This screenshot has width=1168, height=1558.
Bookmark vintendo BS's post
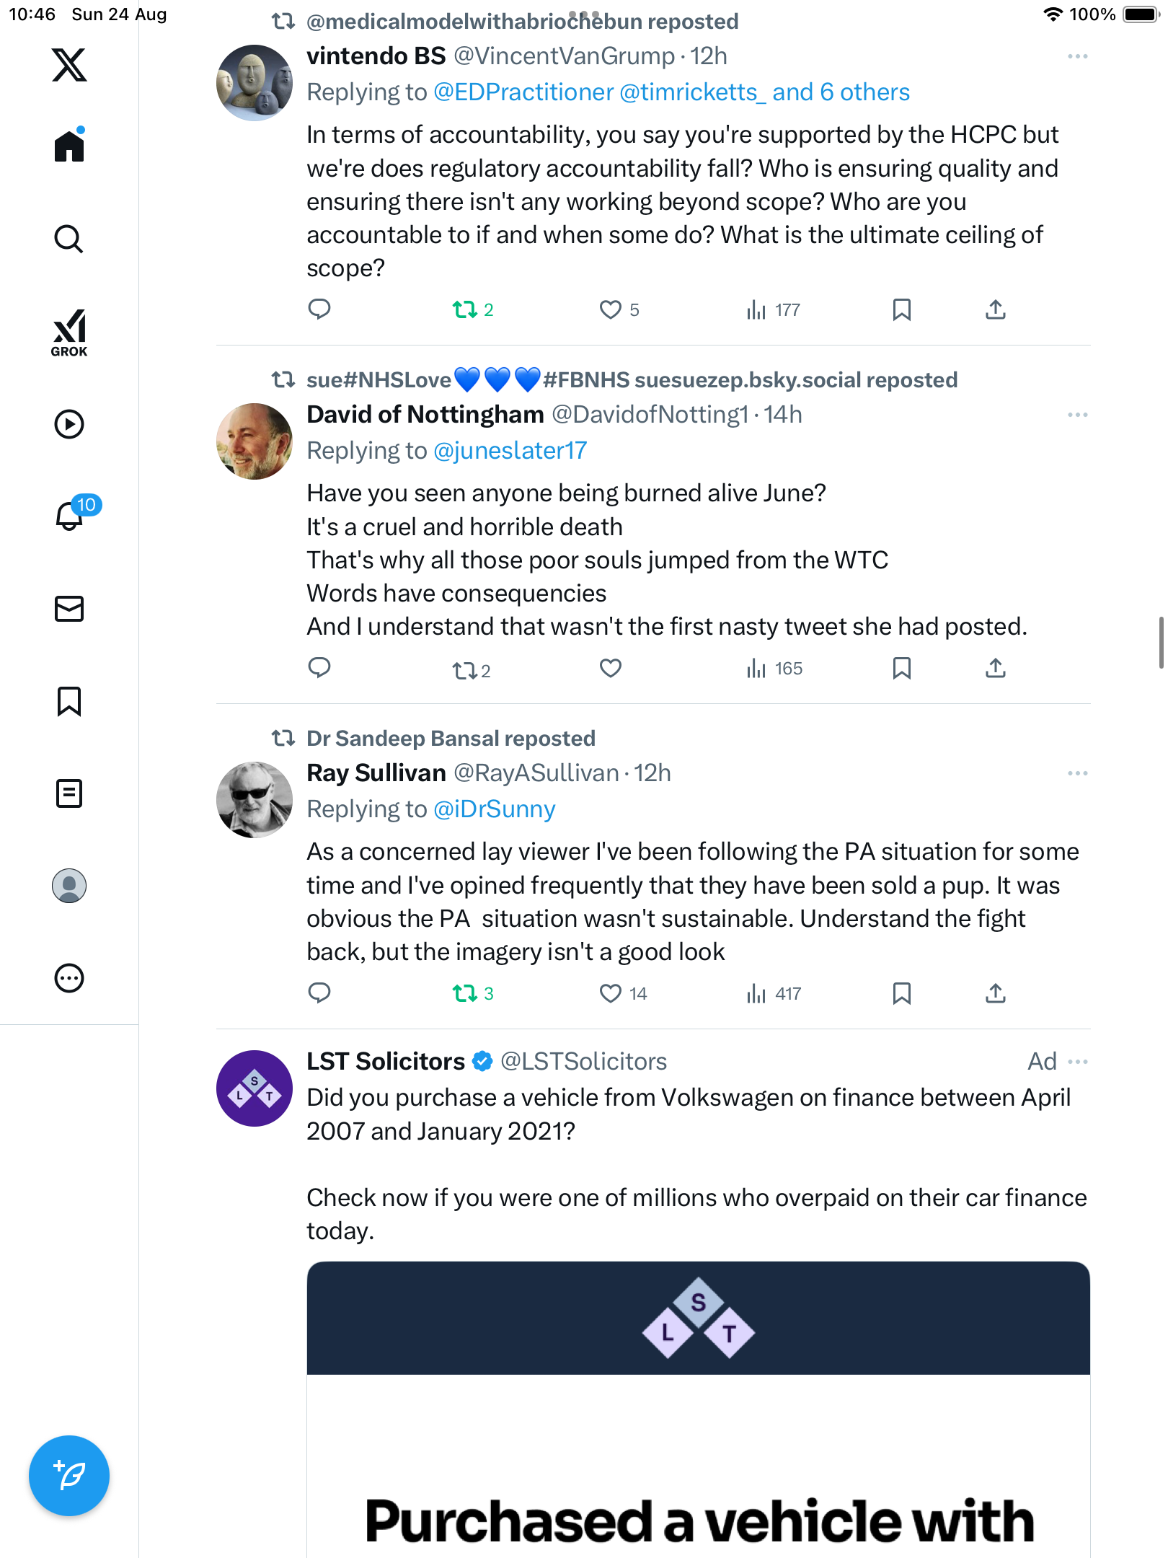pyautogui.click(x=901, y=309)
